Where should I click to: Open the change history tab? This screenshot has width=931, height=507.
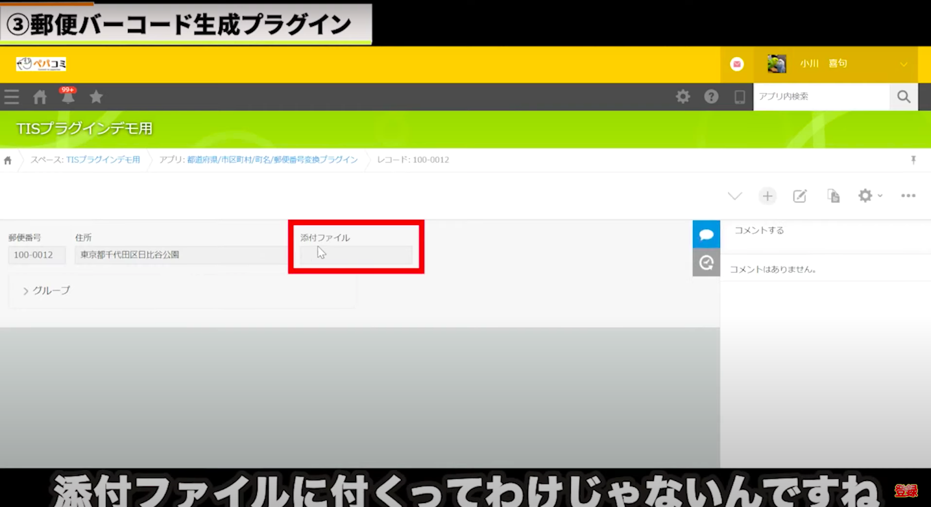tap(707, 263)
